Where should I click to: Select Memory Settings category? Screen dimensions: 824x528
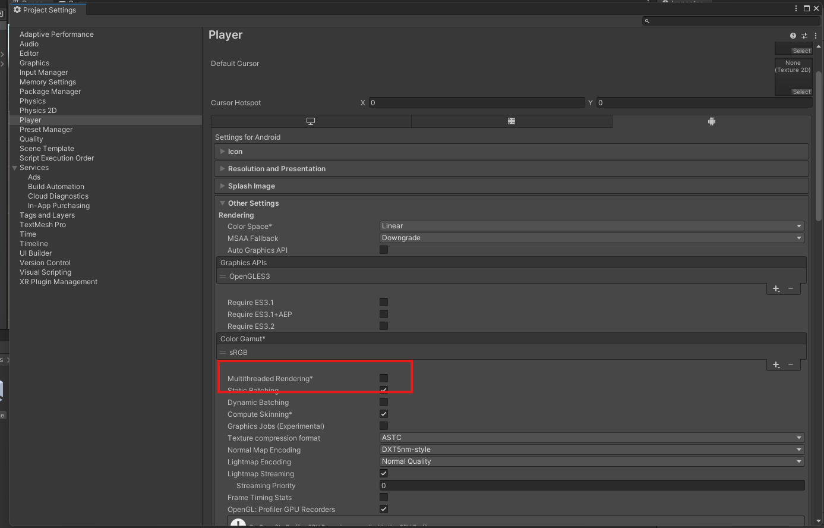coord(48,82)
